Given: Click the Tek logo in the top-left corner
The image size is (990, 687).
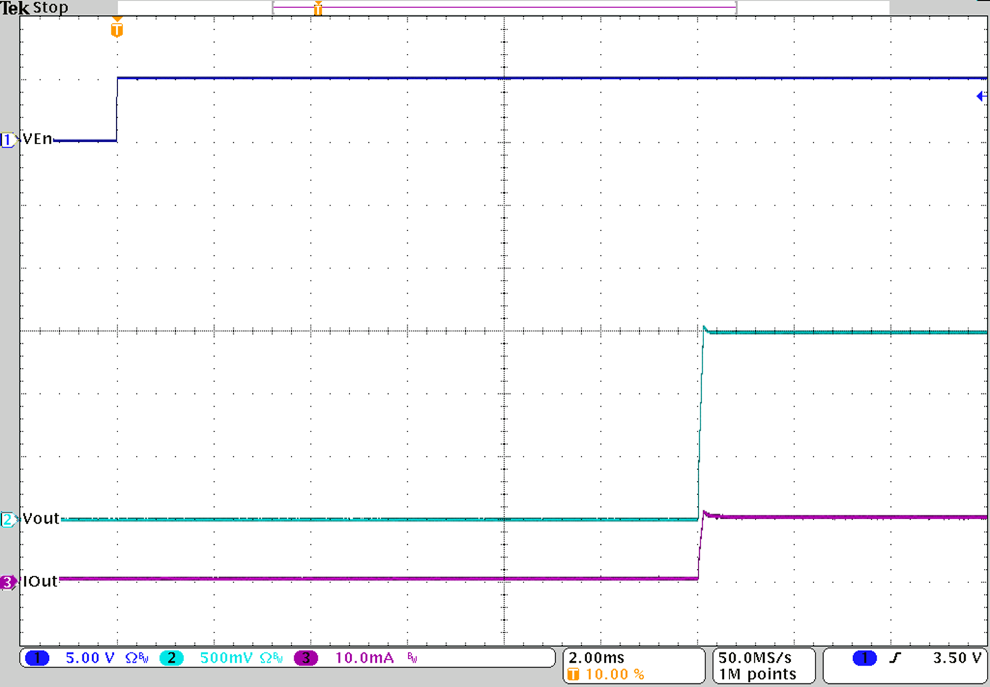Looking at the screenshot, I should coord(15,8).
